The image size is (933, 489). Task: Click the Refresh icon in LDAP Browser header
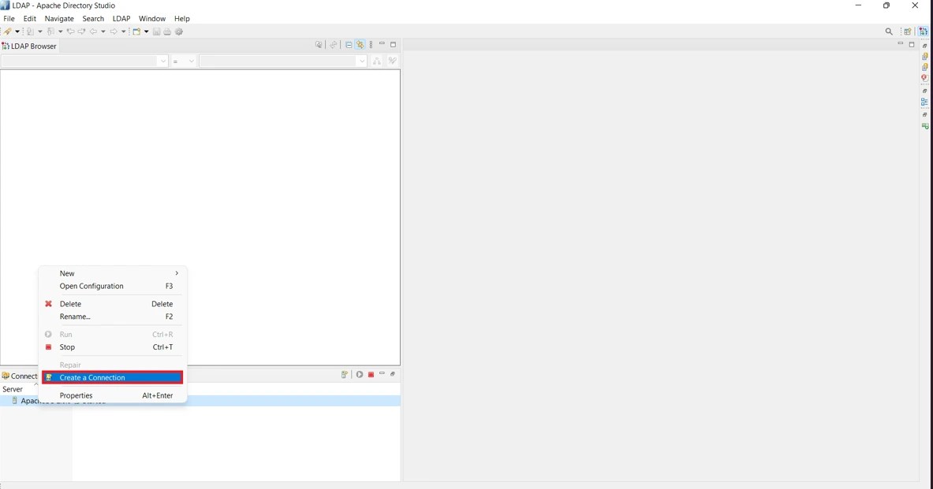(x=334, y=45)
